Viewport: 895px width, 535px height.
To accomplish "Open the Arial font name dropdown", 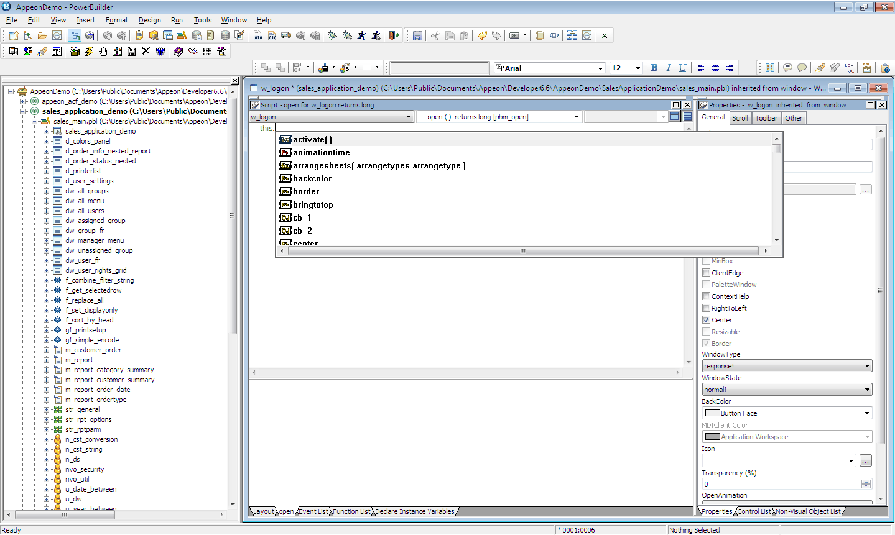I will [x=600, y=68].
